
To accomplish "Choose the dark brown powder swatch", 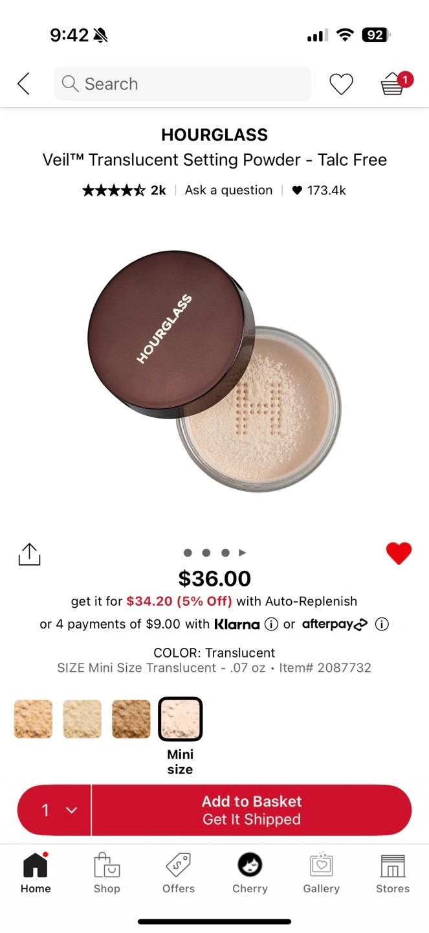I will [131, 719].
